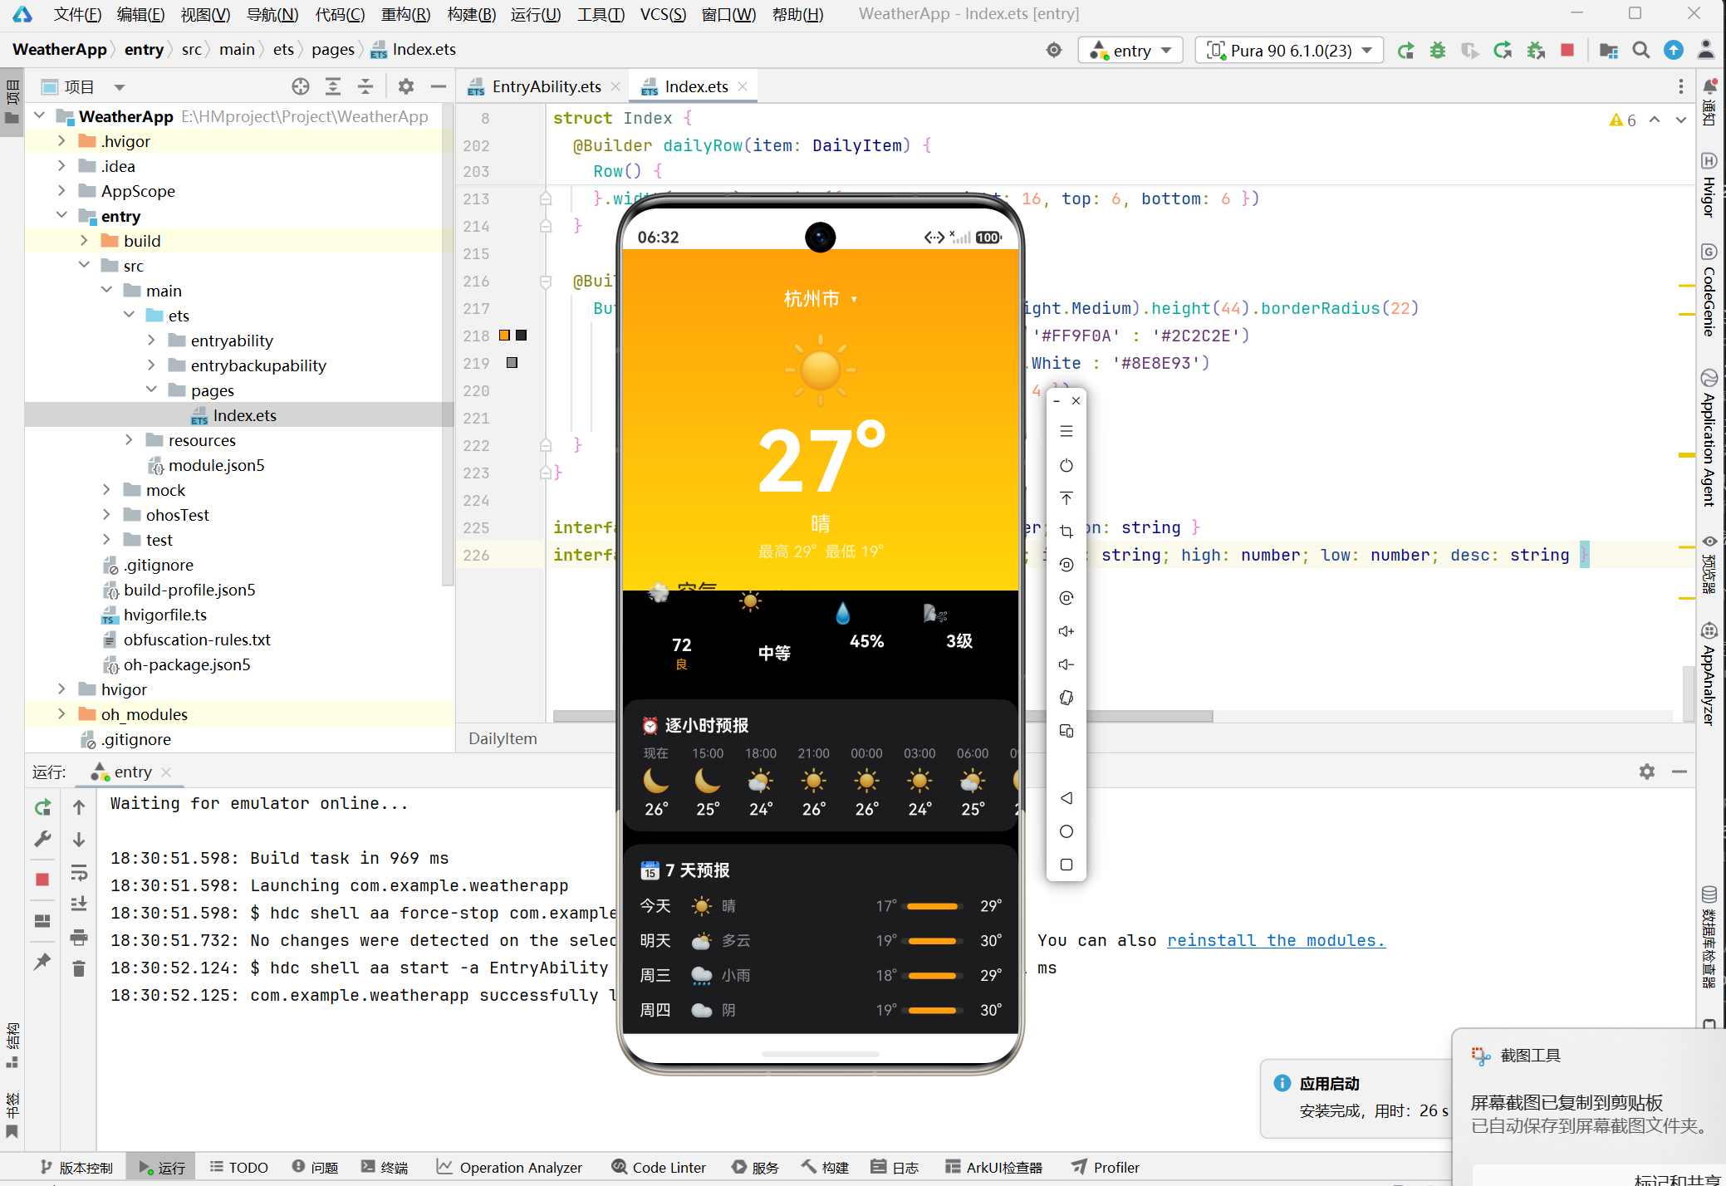Viewport: 1726px width, 1186px height.
Task: Expand the resources folder
Action: (129, 440)
